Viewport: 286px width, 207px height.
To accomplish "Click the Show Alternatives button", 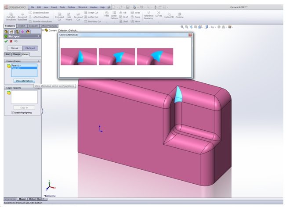I will coord(24,81).
